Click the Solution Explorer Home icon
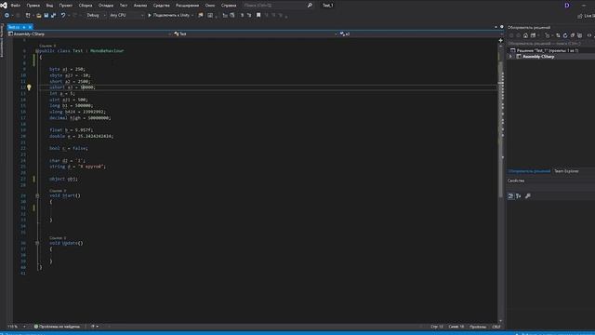Viewport: 595px width, 335px height. pos(525,35)
